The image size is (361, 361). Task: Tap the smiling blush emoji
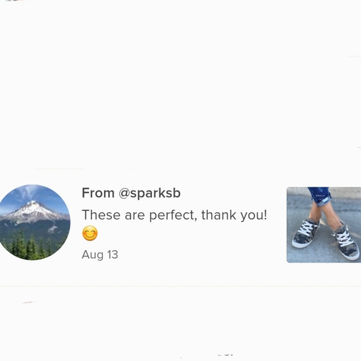coord(90,233)
